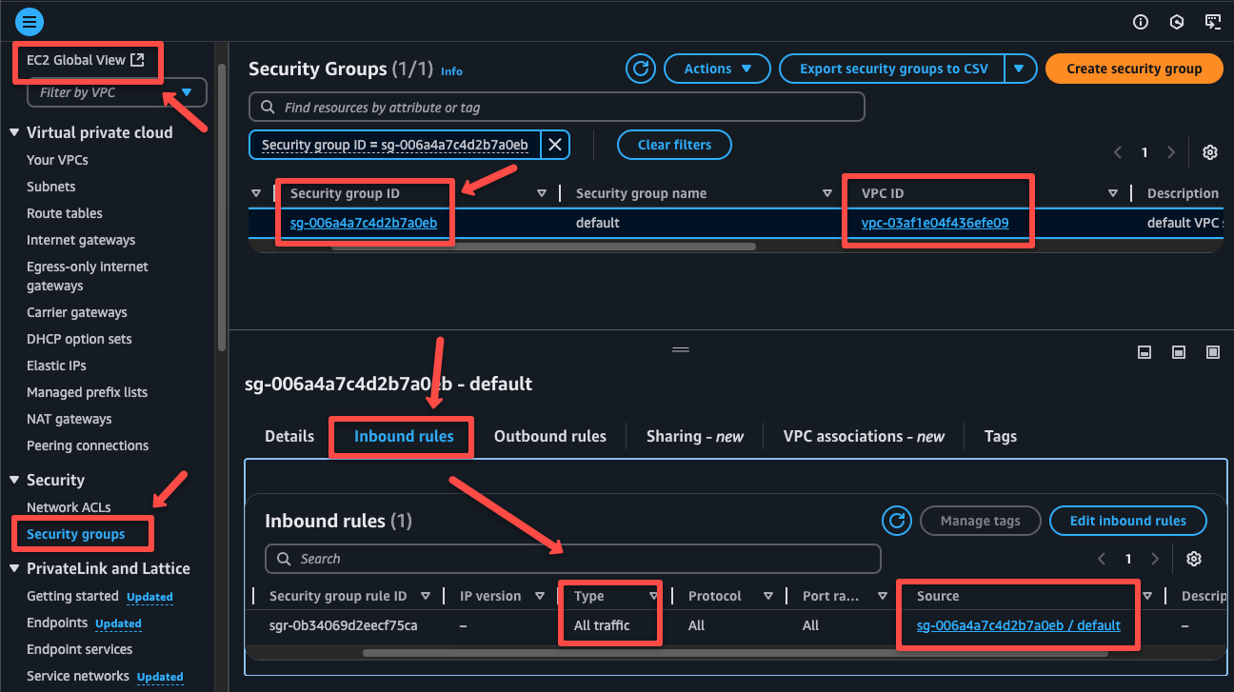Switch detail pane to half-screen layout

(x=1178, y=352)
